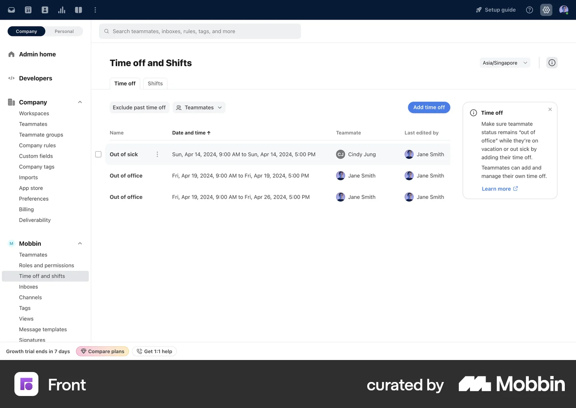Open the three-dot more menu in top bar
This screenshot has width=576, height=408.
point(95,10)
